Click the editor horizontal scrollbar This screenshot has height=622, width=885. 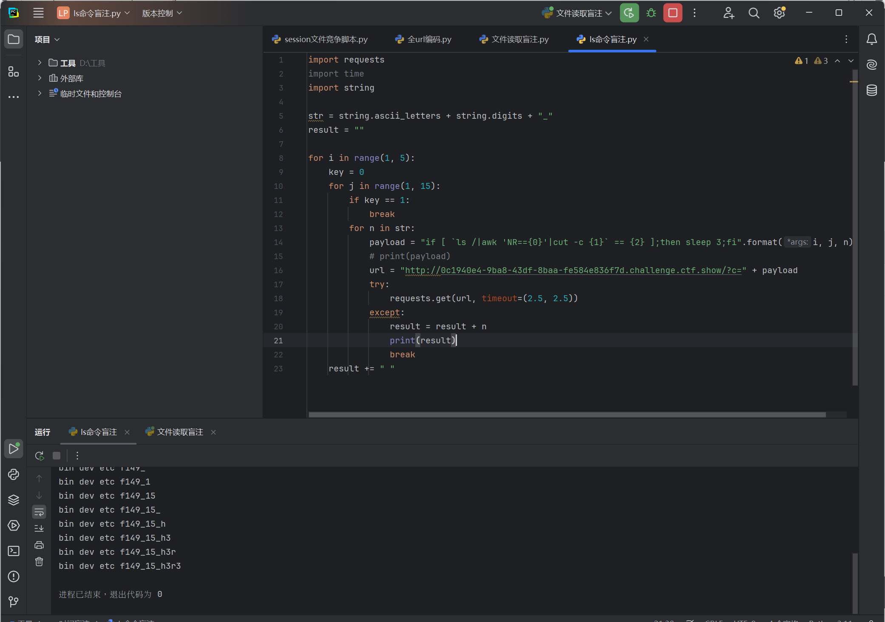point(567,414)
